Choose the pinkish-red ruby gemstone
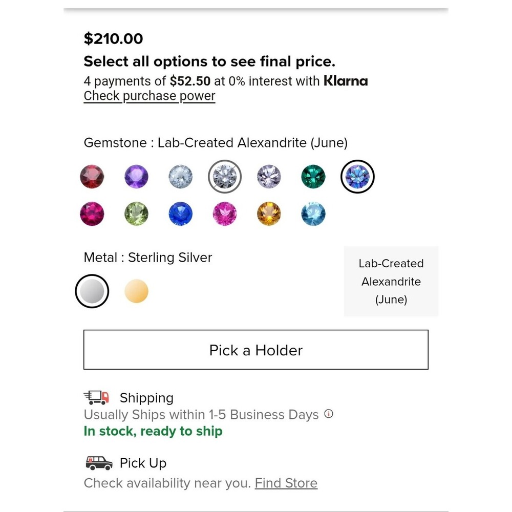 pos(92,214)
